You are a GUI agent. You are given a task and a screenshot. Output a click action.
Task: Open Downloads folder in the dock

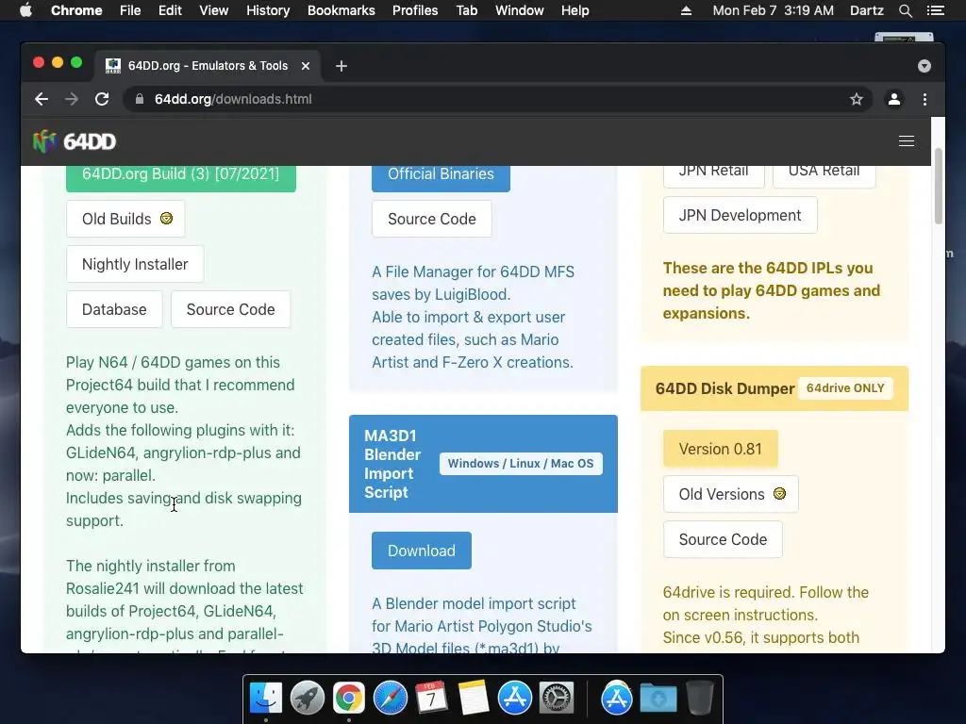pos(658,699)
